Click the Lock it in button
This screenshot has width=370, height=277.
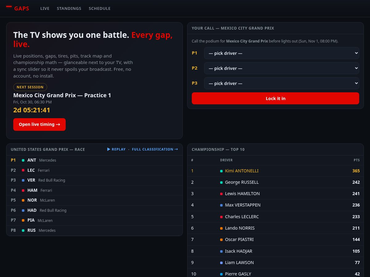coord(275,98)
